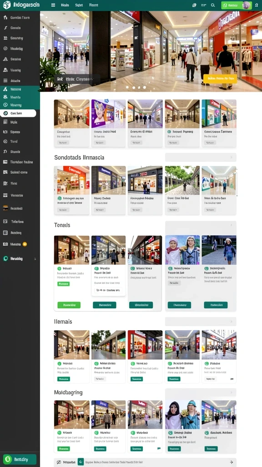
Task: Click the orange badge in the sidebar
Action: pyautogui.click(x=25, y=244)
